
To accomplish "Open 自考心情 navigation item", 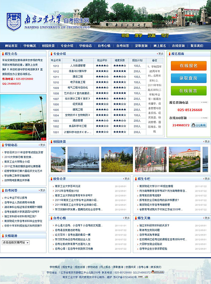I will 104,46.
